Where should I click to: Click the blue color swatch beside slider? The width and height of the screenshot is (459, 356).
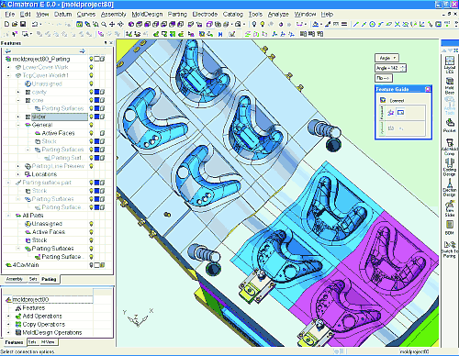96,117
